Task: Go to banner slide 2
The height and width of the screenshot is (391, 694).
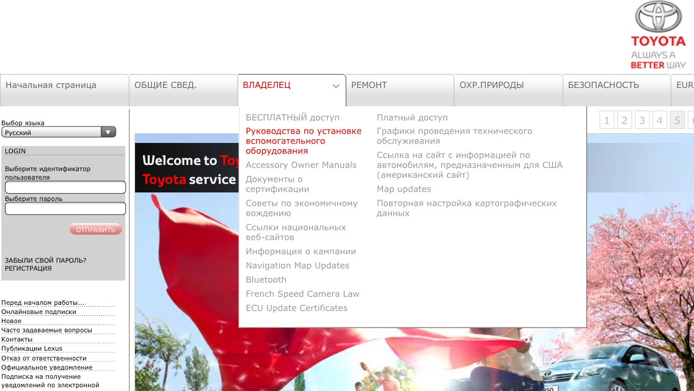Action: (624, 120)
